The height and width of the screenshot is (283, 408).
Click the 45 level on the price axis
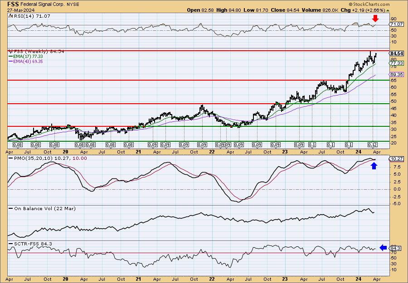[393, 108]
